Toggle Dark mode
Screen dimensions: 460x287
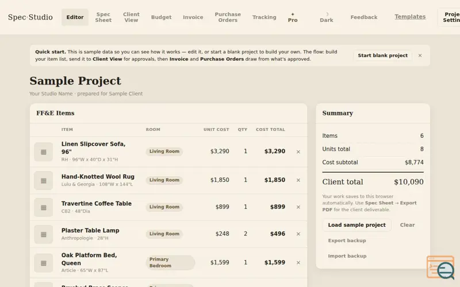point(327,17)
